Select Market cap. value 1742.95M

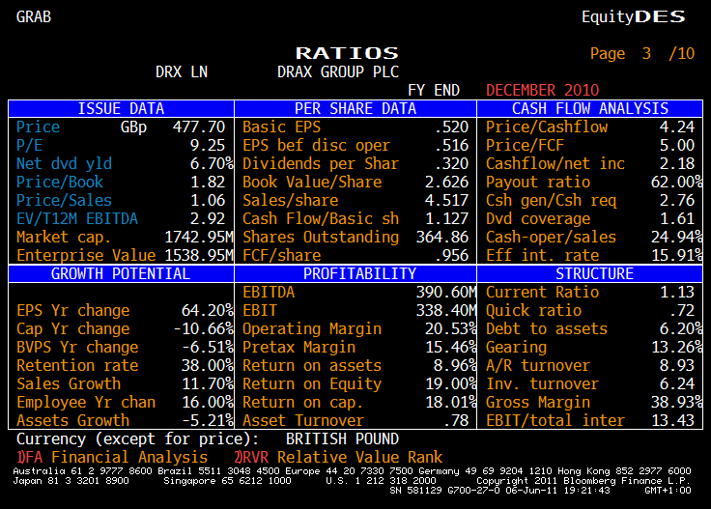(x=199, y=237)
